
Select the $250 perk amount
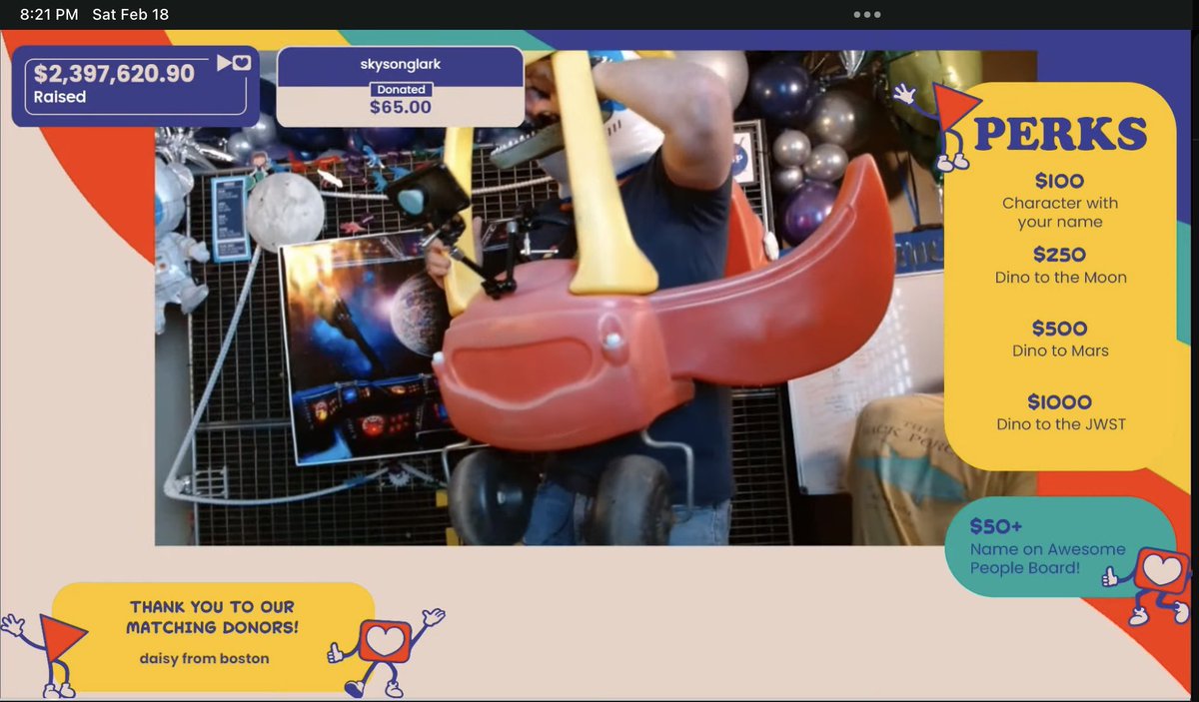(x=1059, y=255)
